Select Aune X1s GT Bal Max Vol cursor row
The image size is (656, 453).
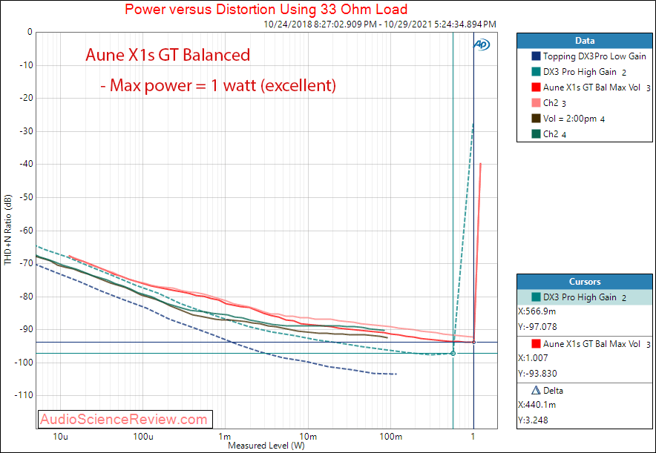point(585,344)
